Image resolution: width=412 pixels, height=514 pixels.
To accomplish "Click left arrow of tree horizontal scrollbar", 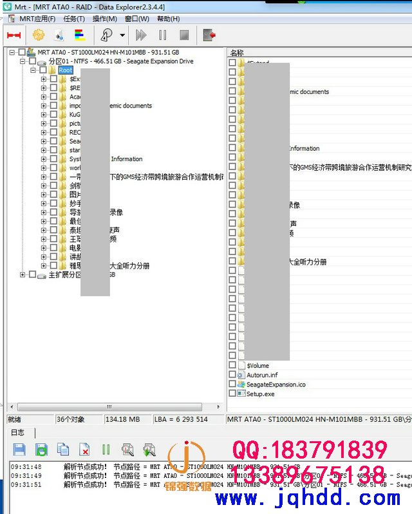I will click(12, 407).
